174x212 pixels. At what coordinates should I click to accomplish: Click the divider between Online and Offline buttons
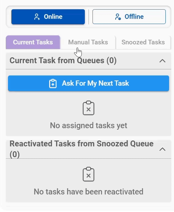tap(89, 17)
